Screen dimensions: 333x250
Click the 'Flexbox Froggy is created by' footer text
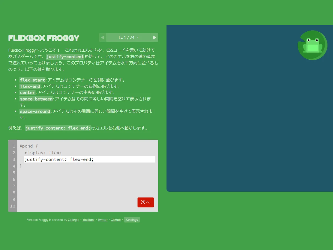(47, 220)
